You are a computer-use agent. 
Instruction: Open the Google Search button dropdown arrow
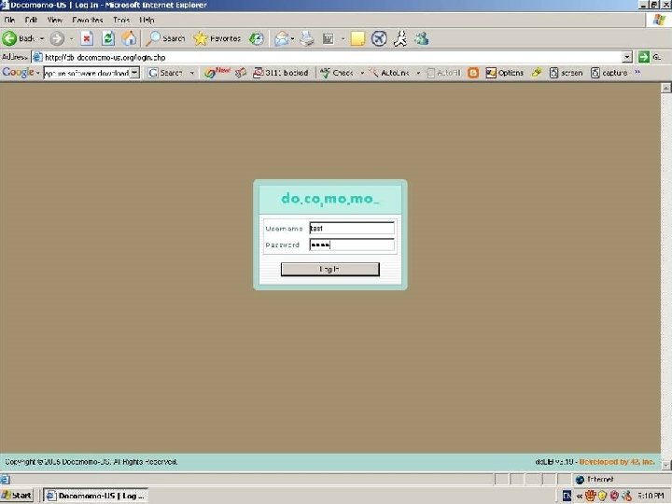(191, 73)
